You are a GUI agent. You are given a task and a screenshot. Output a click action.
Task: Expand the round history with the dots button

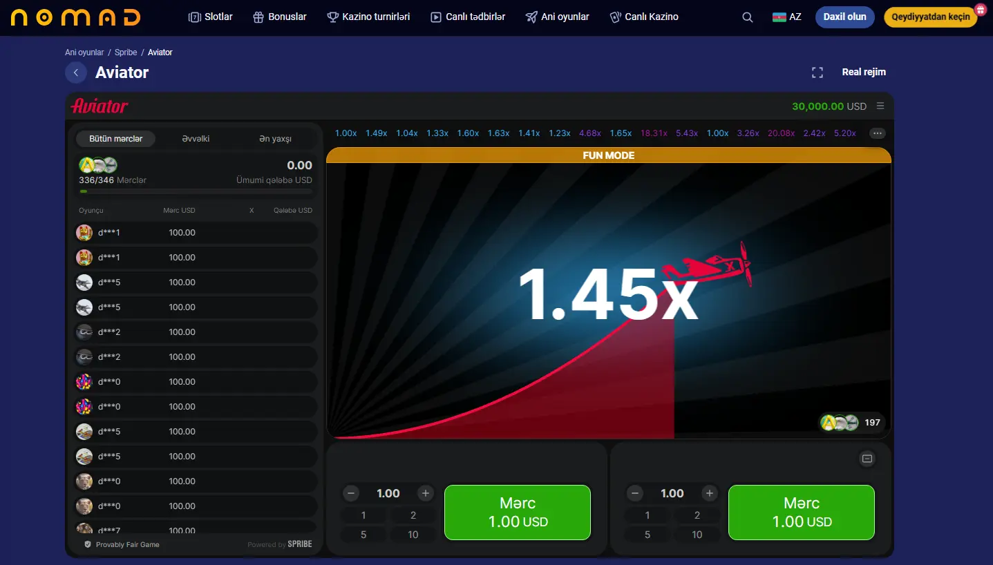pos(878,133)
